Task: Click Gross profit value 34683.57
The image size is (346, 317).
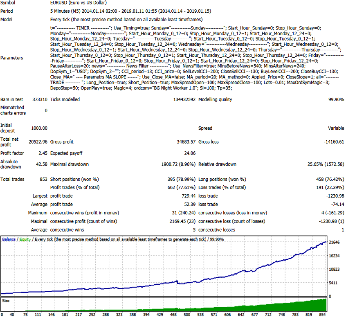Action: 186,142
